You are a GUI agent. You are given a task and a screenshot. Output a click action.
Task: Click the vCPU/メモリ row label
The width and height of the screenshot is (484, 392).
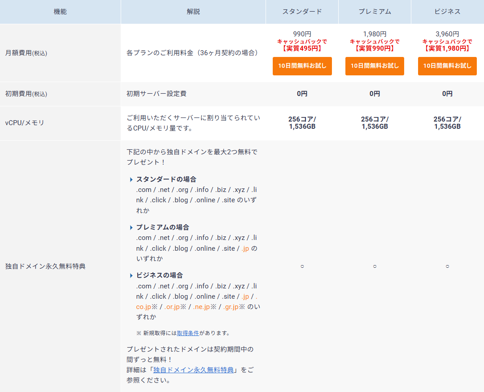(x=25, y=123)
